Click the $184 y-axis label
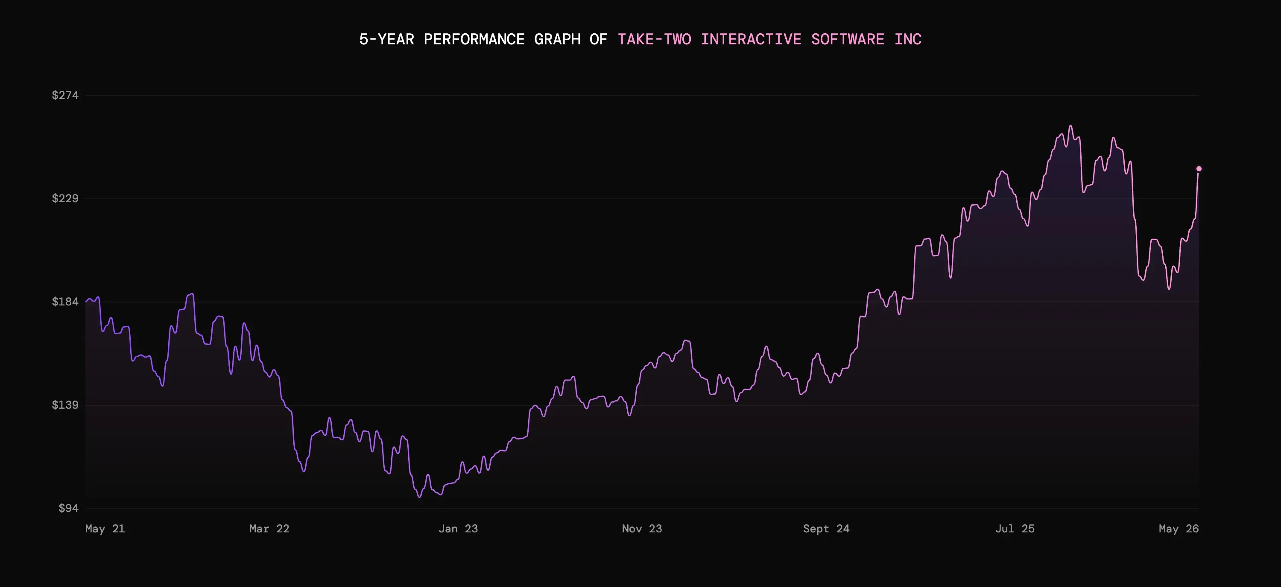The image size is (1281, 587). (x=65, y=302)
